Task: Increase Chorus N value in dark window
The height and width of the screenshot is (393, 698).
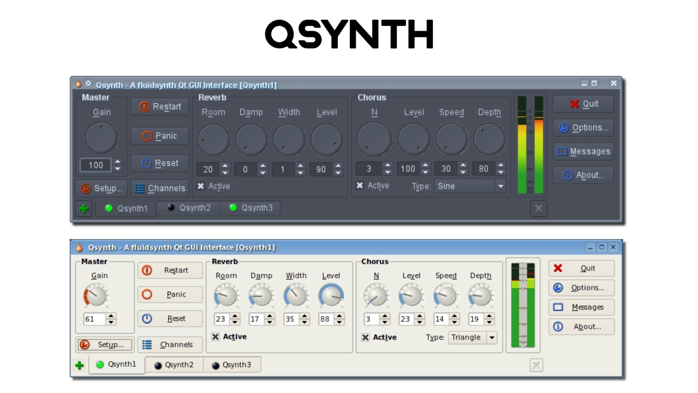Action: (388, 165)
